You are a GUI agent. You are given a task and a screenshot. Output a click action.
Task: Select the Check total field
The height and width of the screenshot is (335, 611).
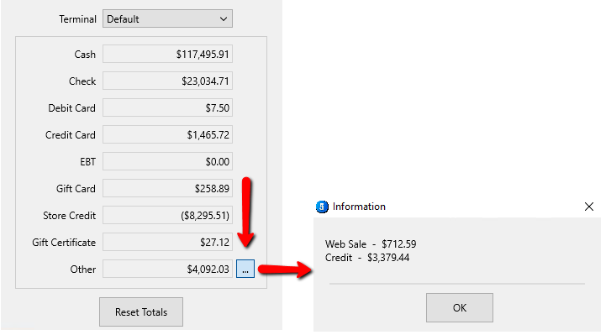point(167,81)
